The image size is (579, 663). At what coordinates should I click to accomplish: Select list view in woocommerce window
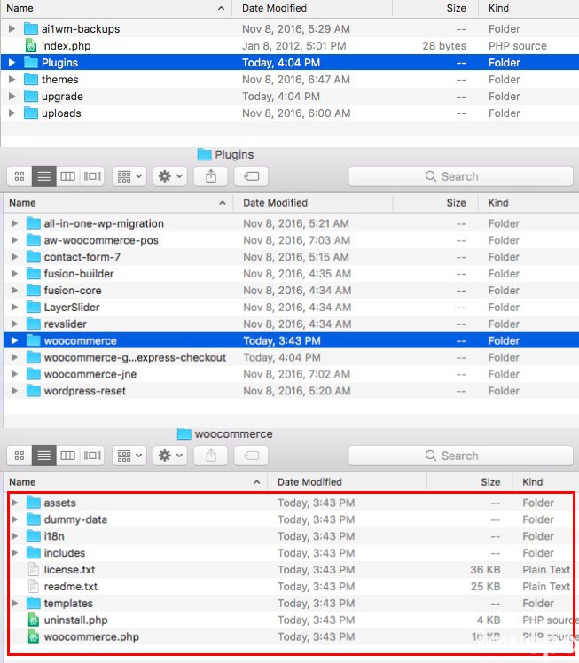44,456
